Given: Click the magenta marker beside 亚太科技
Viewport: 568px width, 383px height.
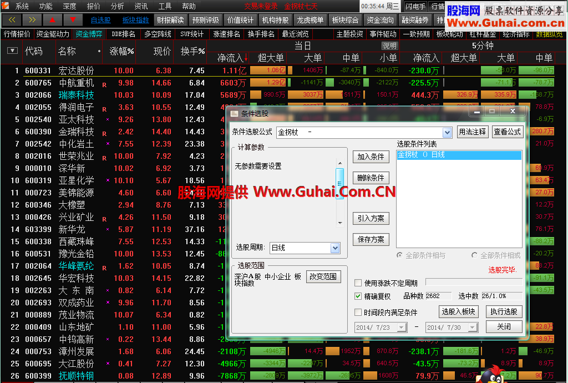Looking at the screenshot, I should click(108, 119).
